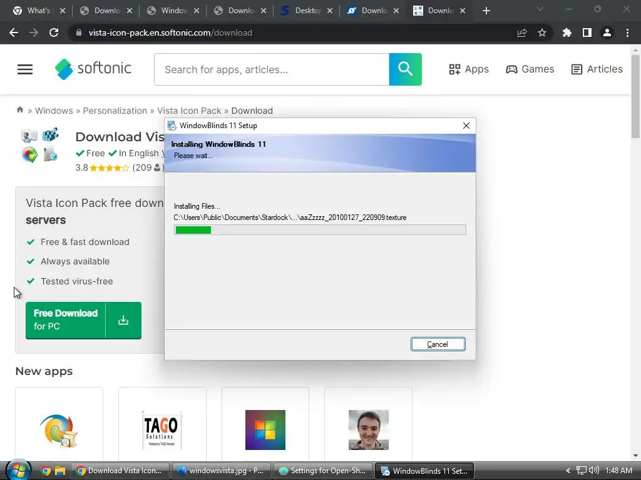The image size is (641, 480).
Task: Click the 'Free & fast download' text
Action: click(x=85, y=242)
